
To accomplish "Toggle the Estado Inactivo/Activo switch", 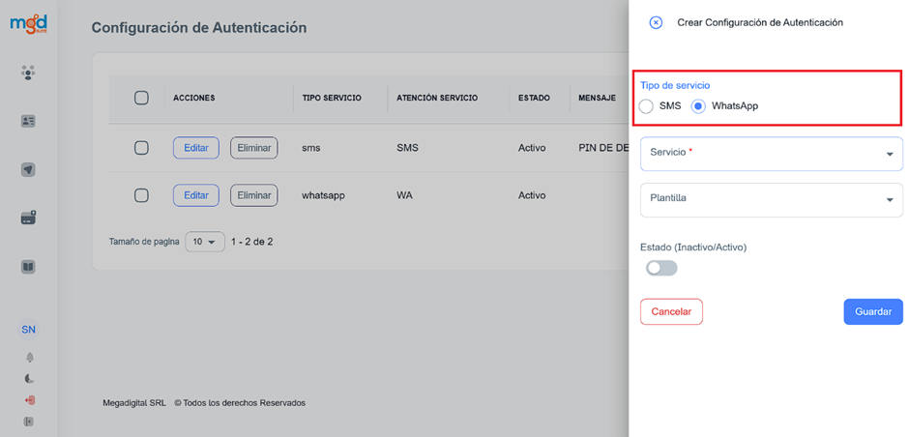I will point(661,268).
